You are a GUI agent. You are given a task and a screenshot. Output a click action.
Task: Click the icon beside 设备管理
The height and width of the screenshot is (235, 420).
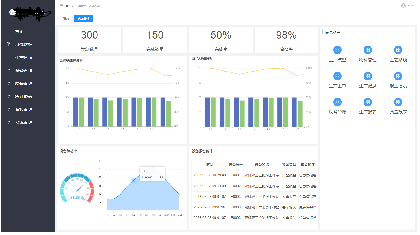click(x=8, y=70)
